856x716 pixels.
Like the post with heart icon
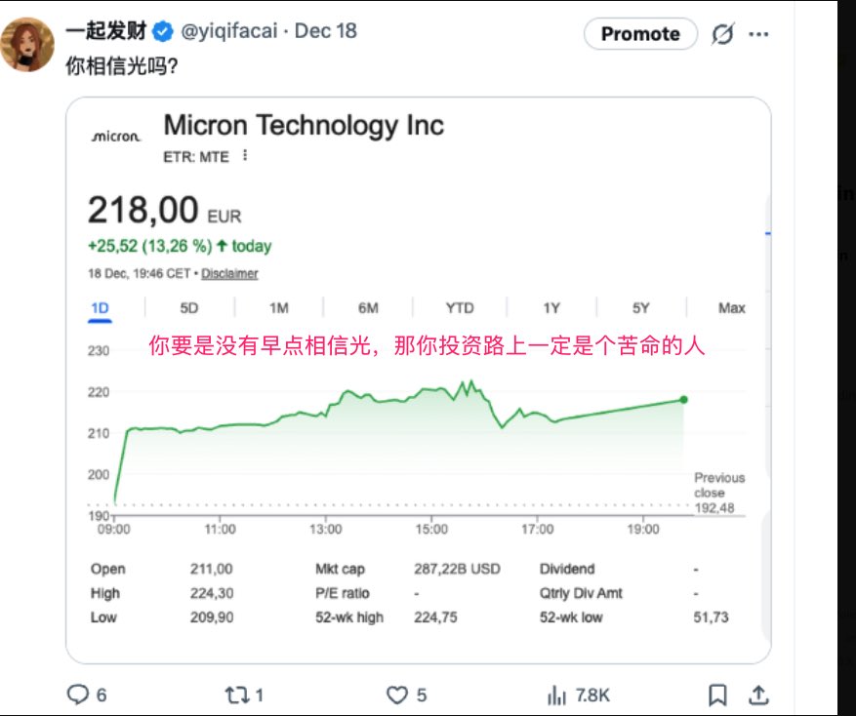[396, 695]
